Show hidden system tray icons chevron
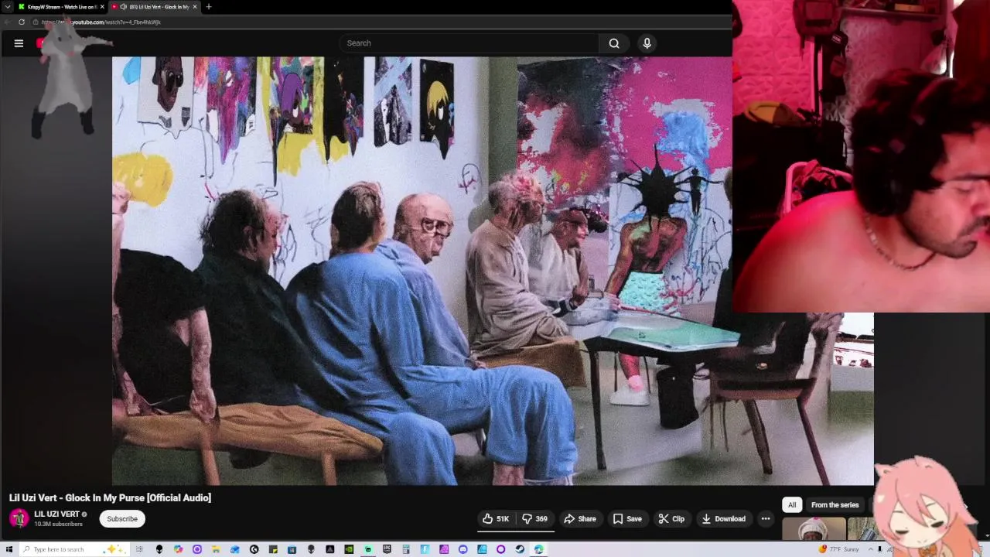 click(x=872, y=549)
